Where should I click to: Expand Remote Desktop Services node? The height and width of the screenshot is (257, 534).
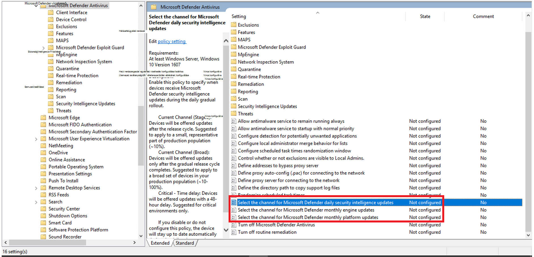(36, 188)
